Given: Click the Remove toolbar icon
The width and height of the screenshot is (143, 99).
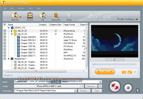Looking at the screenshot, I should click(x=30, y=15).
